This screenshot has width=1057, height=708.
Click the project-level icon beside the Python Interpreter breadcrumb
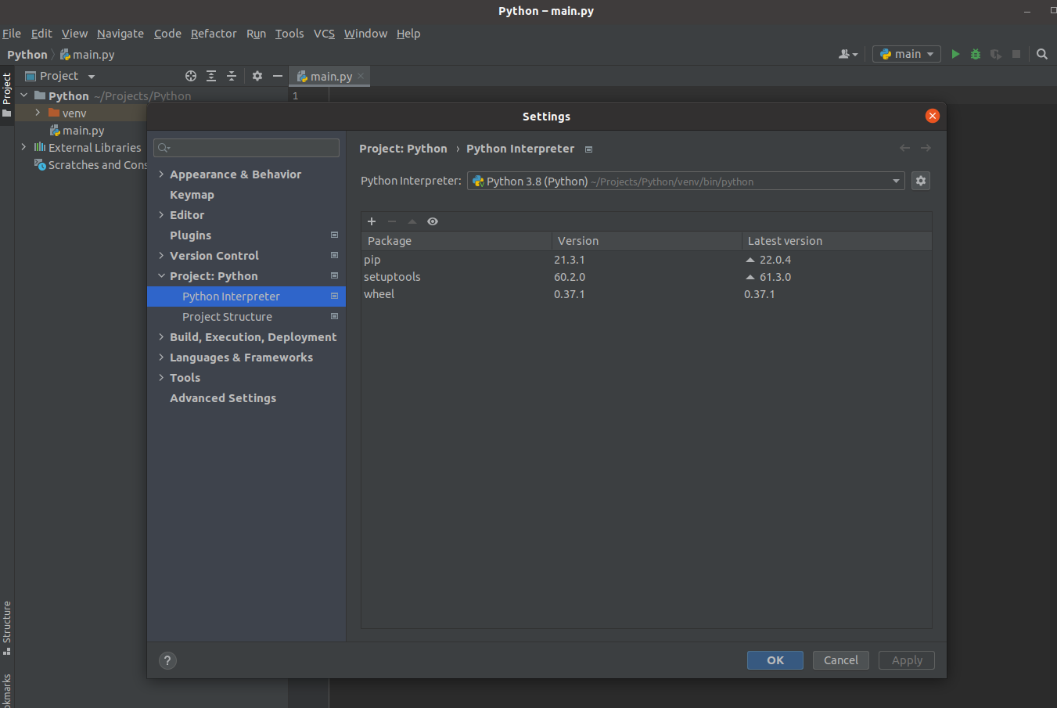589,149
